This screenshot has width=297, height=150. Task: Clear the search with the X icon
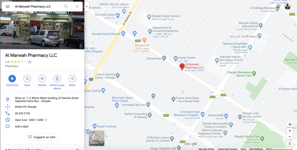77,7
